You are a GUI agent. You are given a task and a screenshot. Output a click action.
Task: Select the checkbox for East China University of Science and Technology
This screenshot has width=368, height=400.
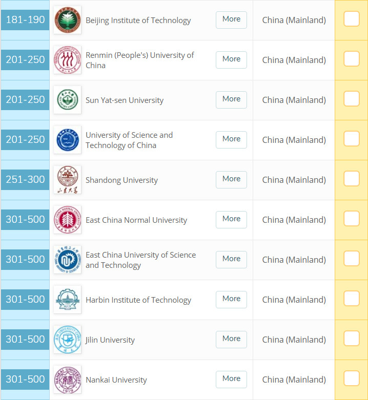click(351, 259)
